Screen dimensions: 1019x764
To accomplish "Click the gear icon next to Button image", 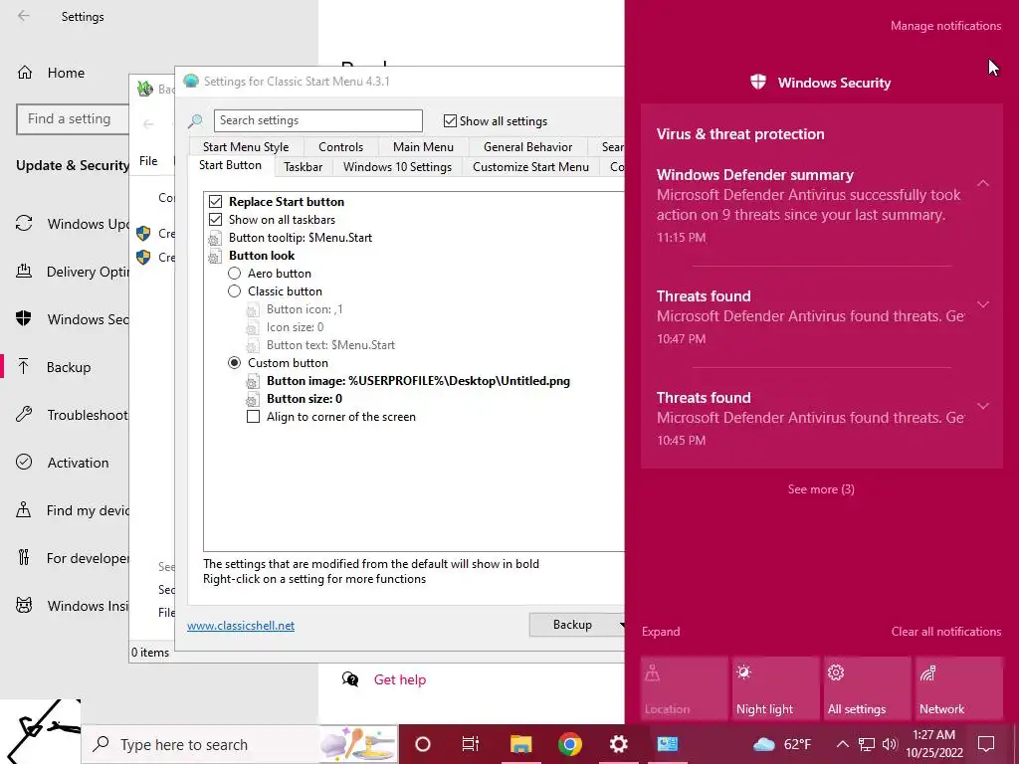I will (252, 381).
